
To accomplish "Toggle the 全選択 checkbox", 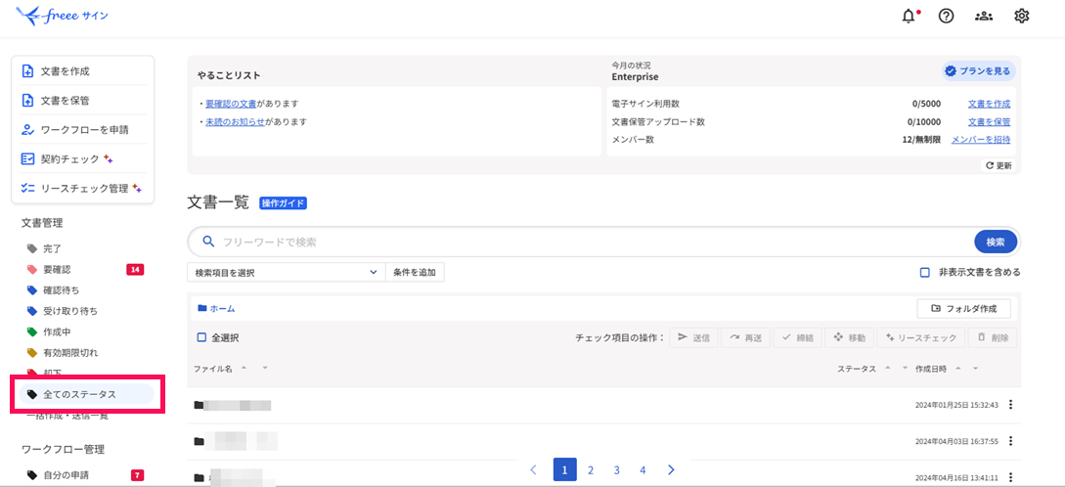I will (x=201, y=337).
